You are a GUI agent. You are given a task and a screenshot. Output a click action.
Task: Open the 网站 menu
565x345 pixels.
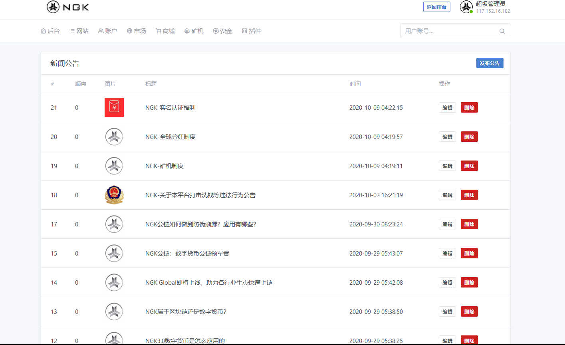[79, 31]
